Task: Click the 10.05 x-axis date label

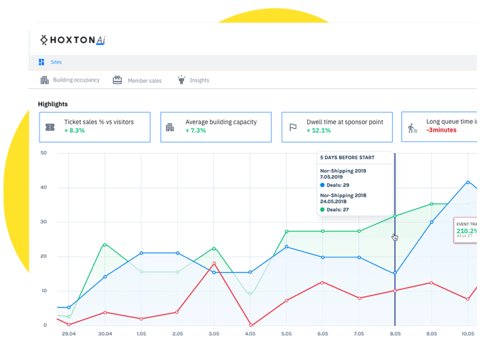Action: pyautogui.click(x=468, y=334)
